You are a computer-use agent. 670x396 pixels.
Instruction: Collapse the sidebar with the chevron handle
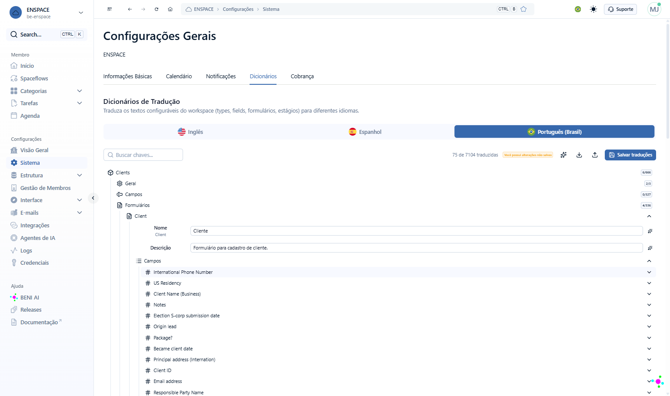click(93, 198)
